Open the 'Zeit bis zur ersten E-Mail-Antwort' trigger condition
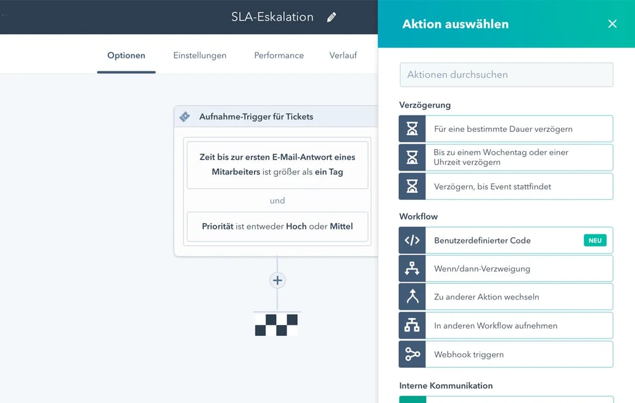The width and height of the screenshot is (635, 403). tap(277, 165)
